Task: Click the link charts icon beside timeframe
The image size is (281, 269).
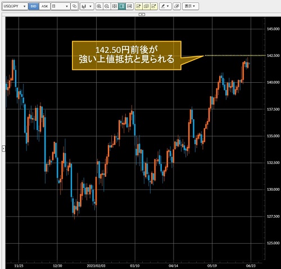Action: [x=74, y=6]
